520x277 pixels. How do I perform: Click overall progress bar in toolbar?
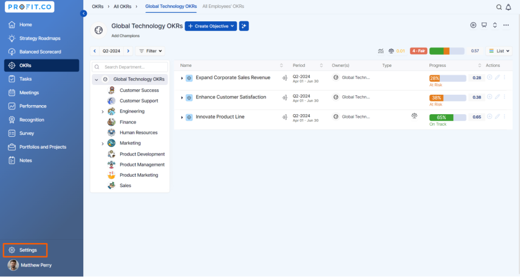[446, 51]
